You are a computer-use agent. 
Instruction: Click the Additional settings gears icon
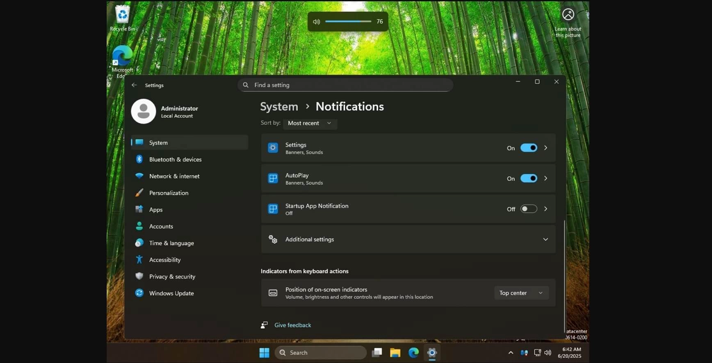tap(273, 239)
